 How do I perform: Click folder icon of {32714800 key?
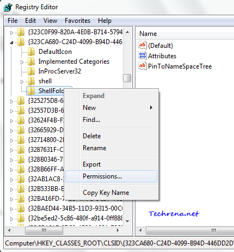coord(21,140)
